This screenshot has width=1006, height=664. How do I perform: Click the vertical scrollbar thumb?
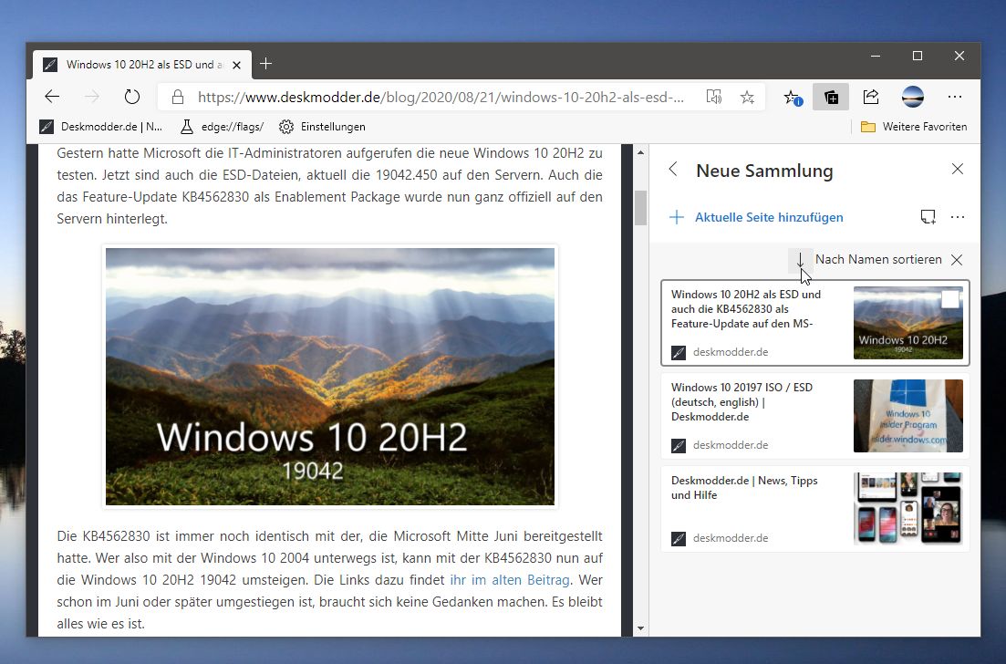[640, 208]
